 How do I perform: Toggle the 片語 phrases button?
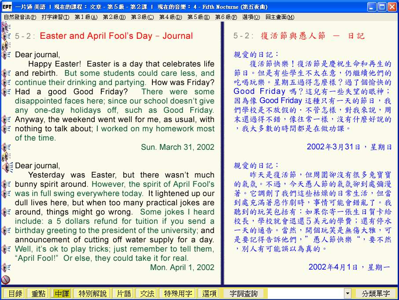122,293
